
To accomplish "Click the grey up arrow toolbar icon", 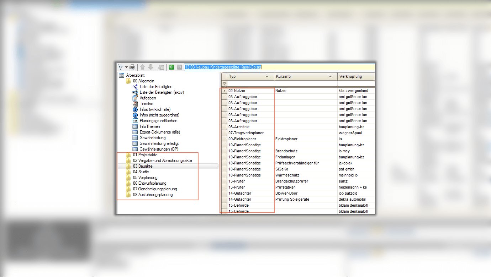I will point(142,67).
